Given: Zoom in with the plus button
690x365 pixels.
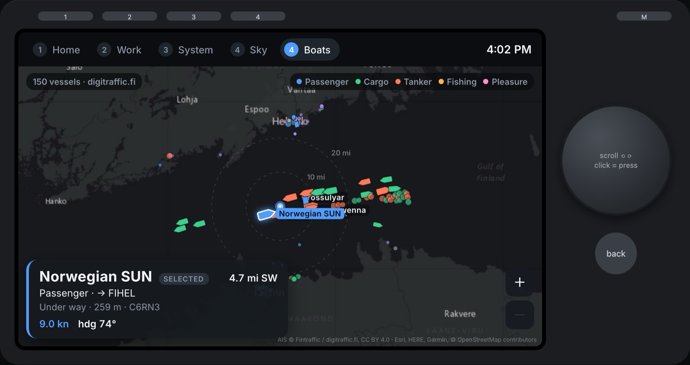Looking at the screenshot, I should 520,282.
